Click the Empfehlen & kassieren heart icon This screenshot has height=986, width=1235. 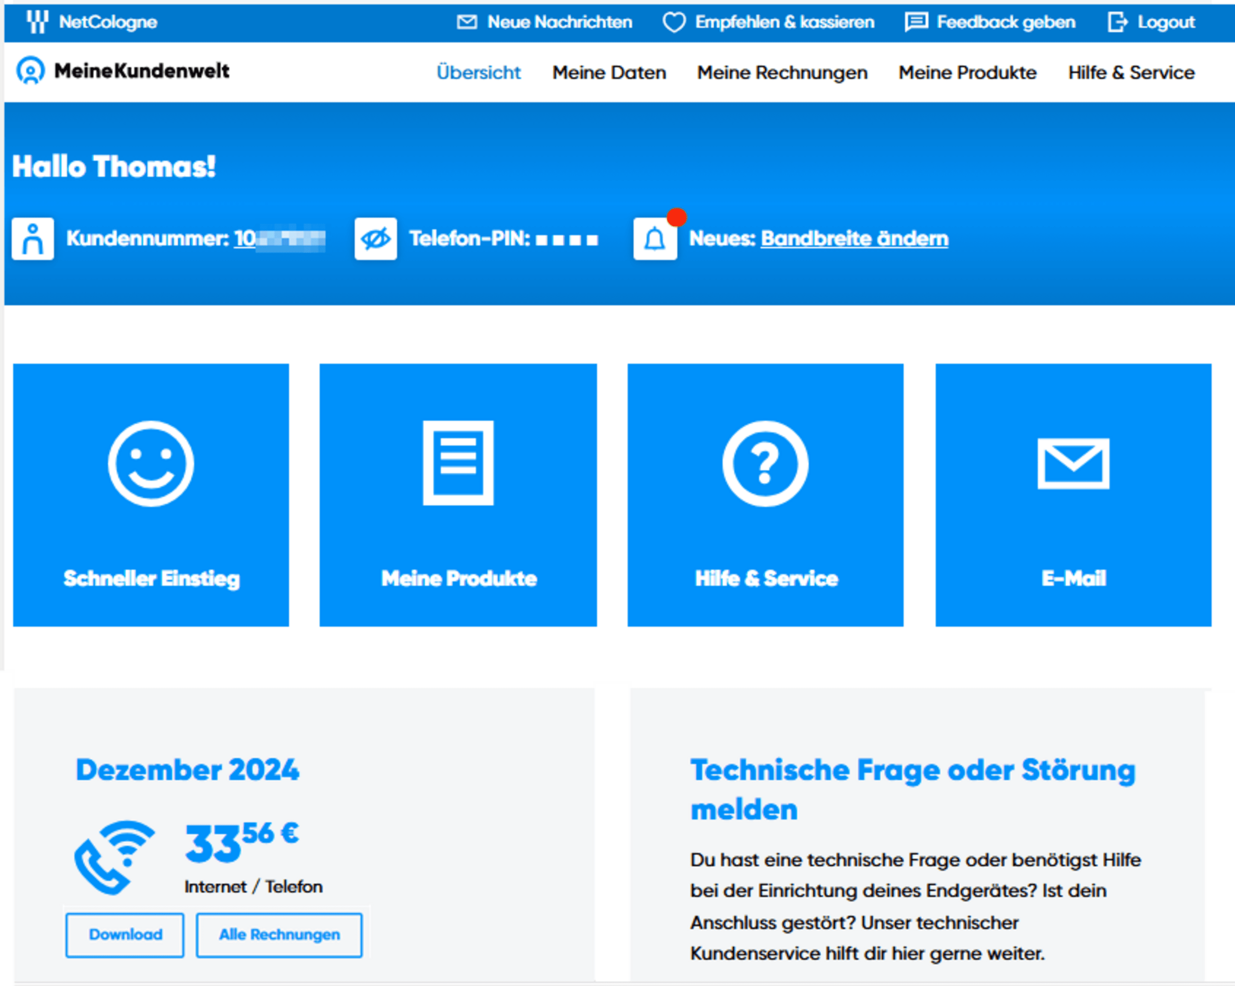(x=674, y=22)
